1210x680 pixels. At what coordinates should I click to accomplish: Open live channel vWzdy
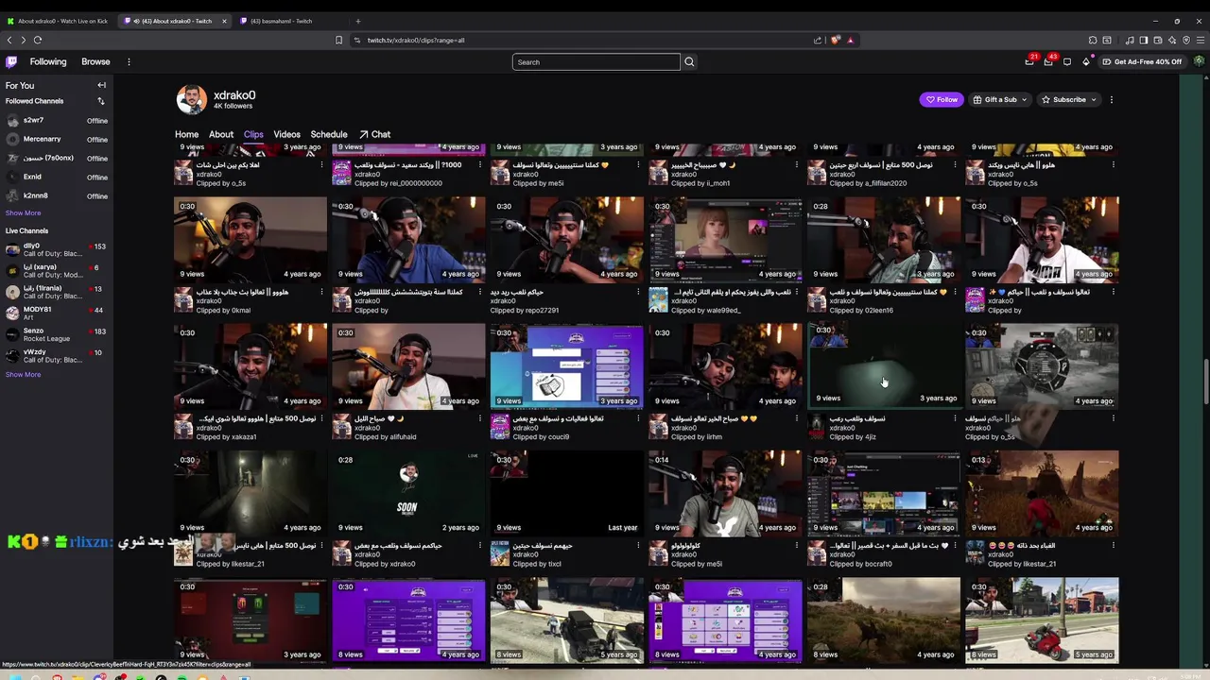click(x=57, y=356)
